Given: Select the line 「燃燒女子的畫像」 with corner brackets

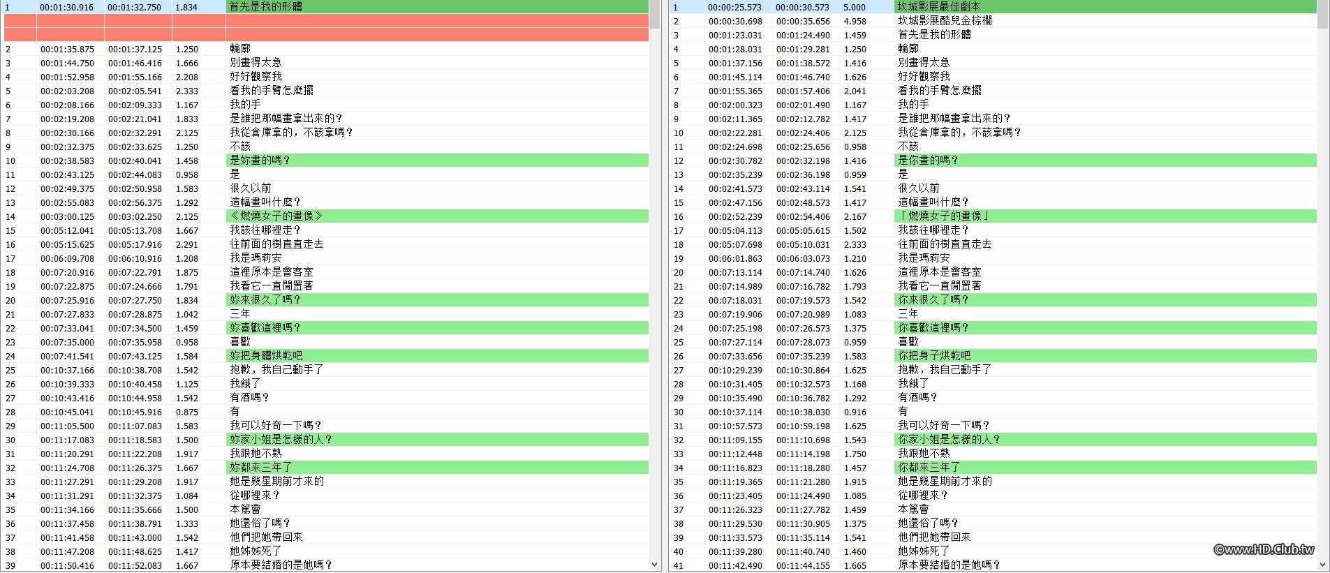Looking at the screenshot, I should (x=1105, y=216).
